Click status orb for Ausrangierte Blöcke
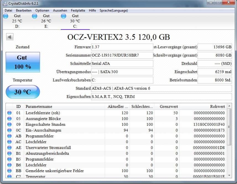The width and height of the screenshot is (237, 184). [x=9, y=119]
